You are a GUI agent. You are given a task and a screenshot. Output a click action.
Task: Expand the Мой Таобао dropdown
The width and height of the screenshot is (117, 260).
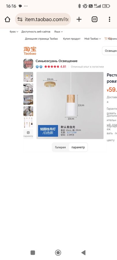[92, 39]
